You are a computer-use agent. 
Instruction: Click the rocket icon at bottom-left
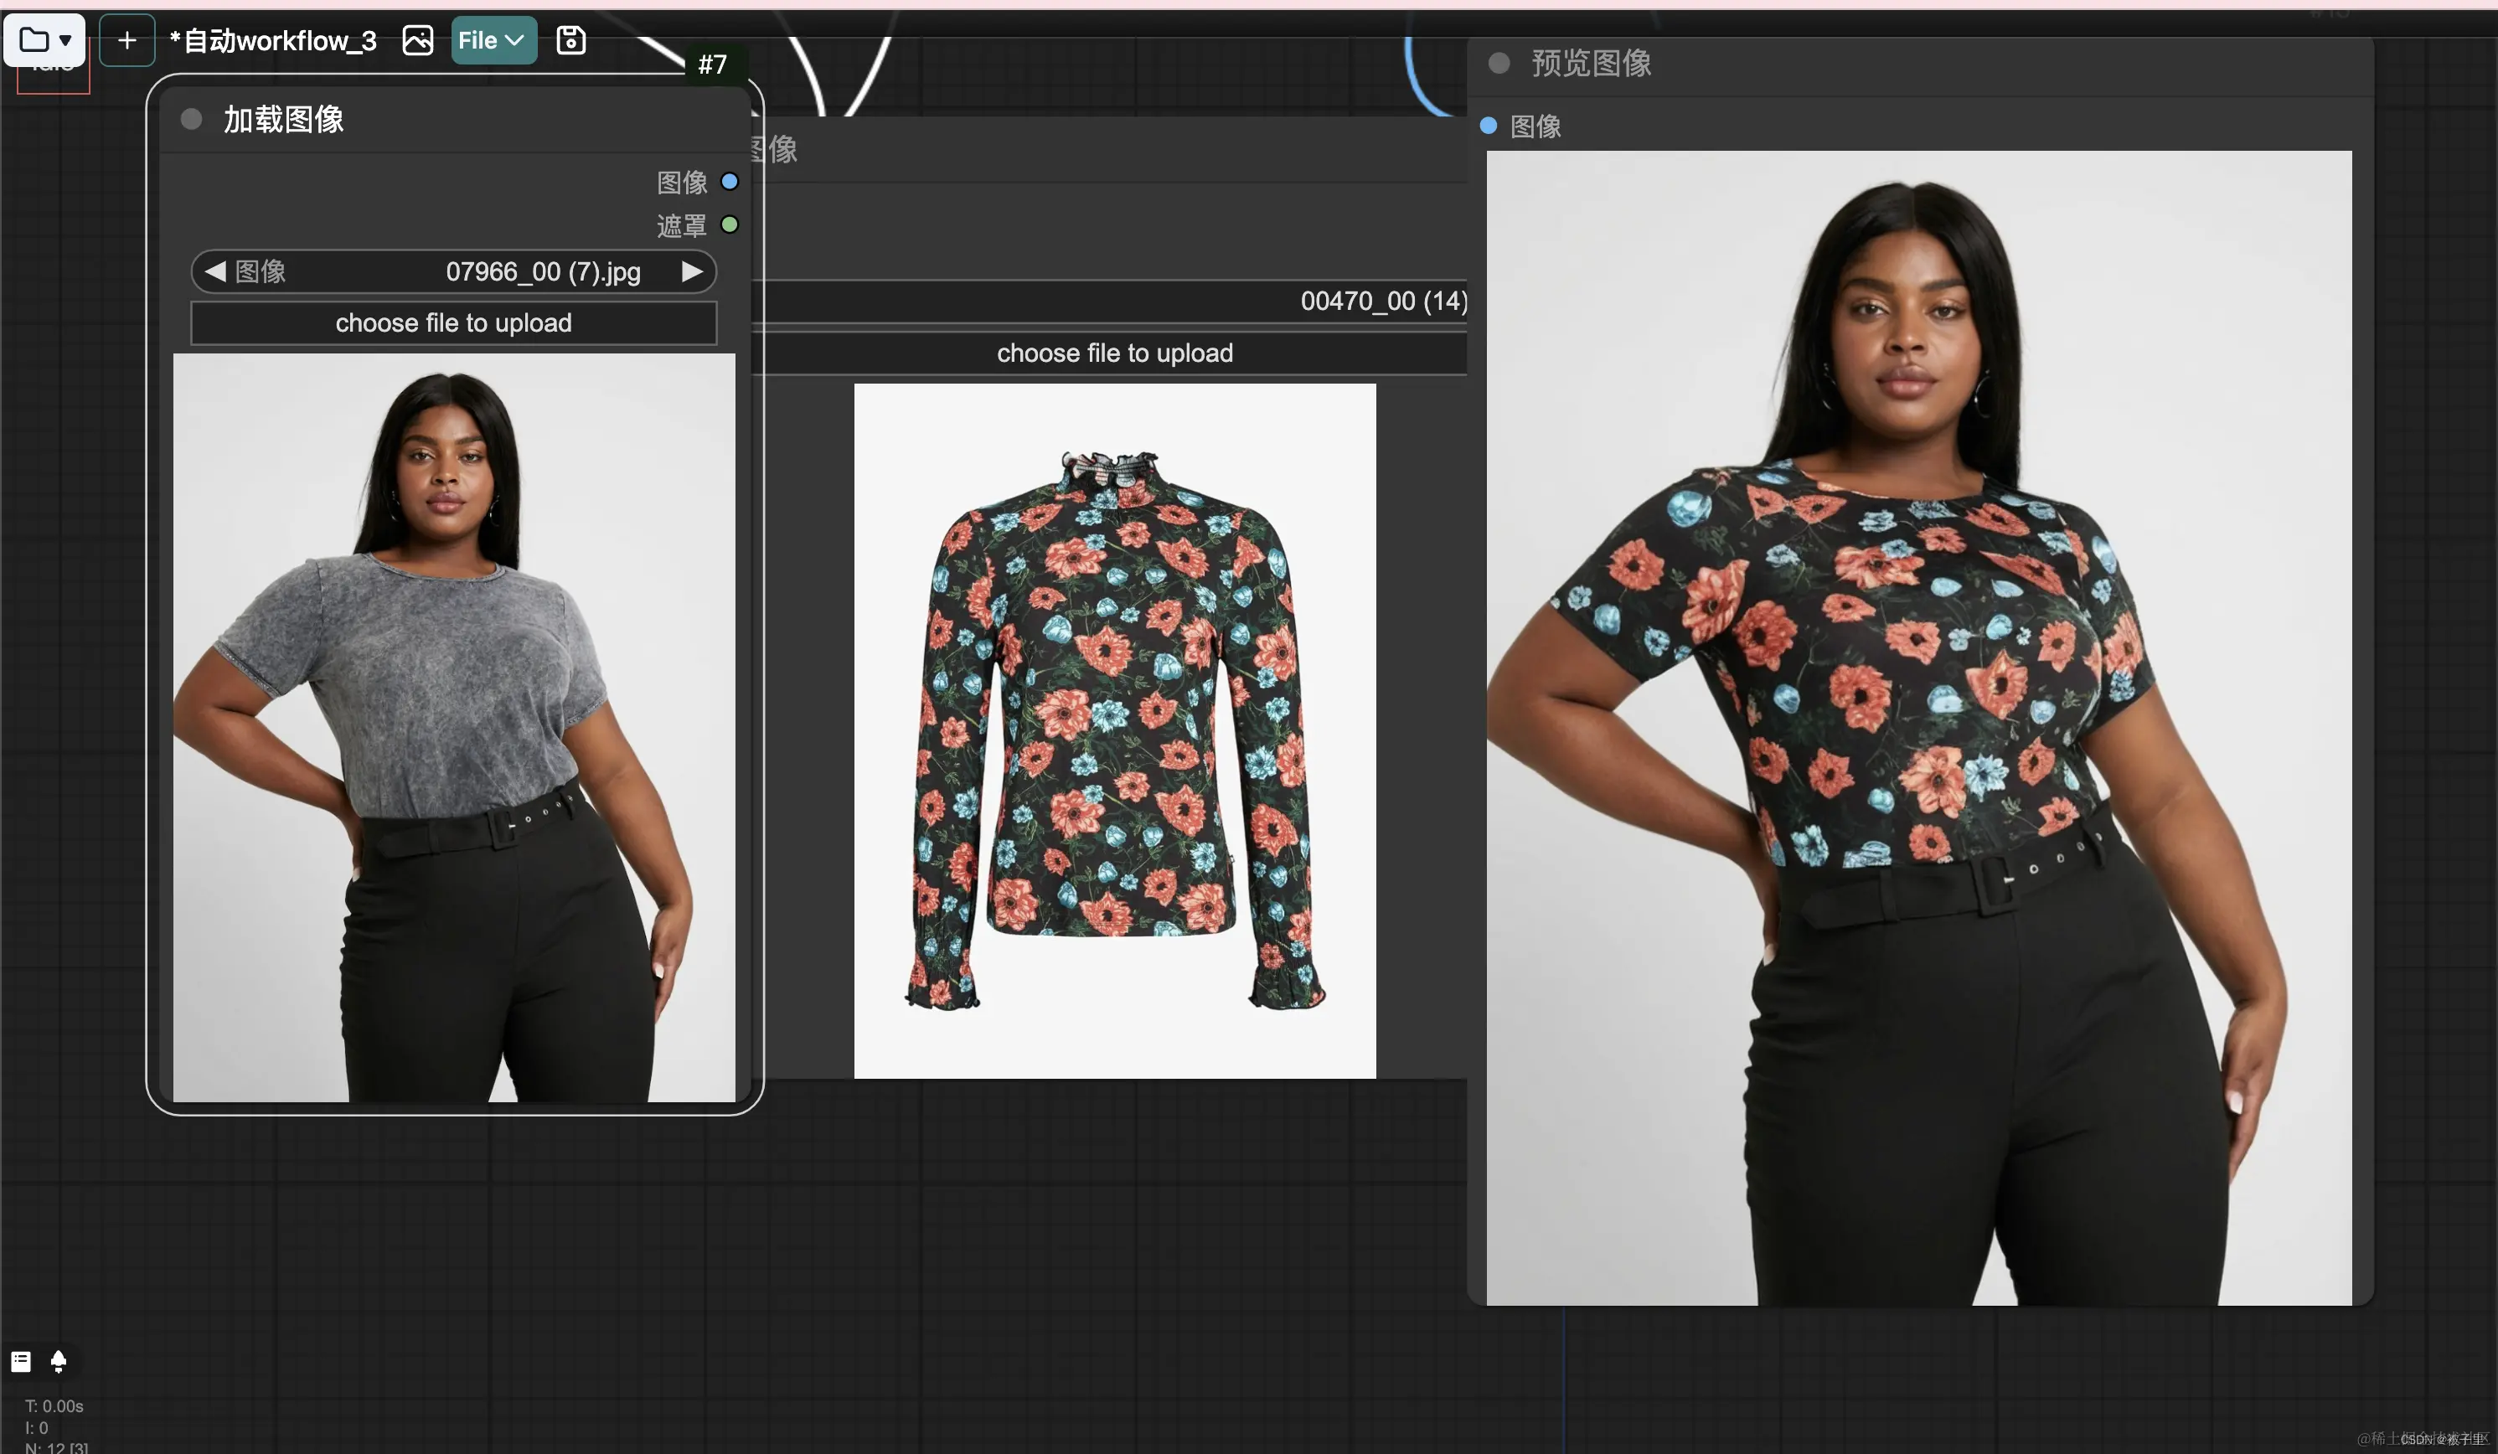point(59,1361)
